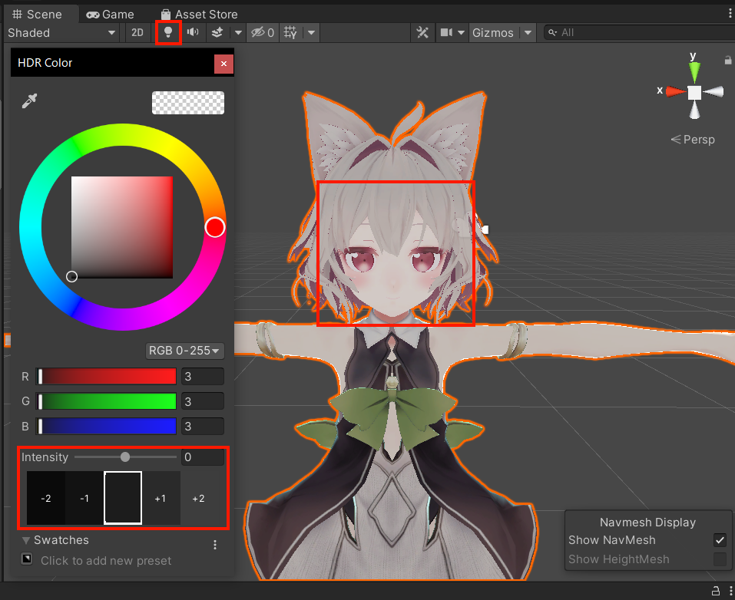Open RGB 0-255 mode dropdown
The height and width of the screenshot is (600, 735).
[184, 351]
